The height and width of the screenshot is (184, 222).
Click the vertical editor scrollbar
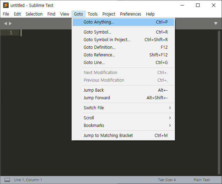(219, 103)
